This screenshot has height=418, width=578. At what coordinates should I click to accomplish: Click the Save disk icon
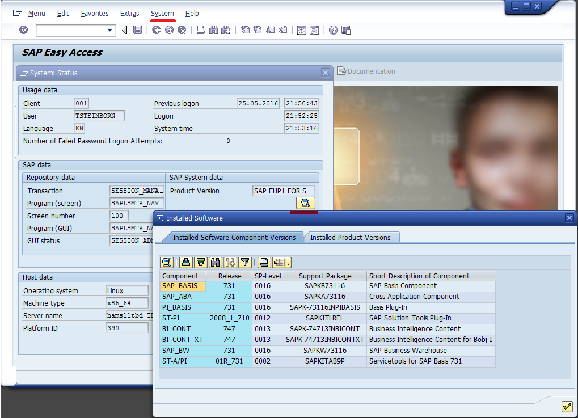coord(137,30)
